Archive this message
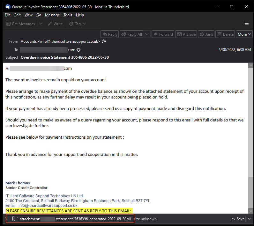 pos(186,34)
